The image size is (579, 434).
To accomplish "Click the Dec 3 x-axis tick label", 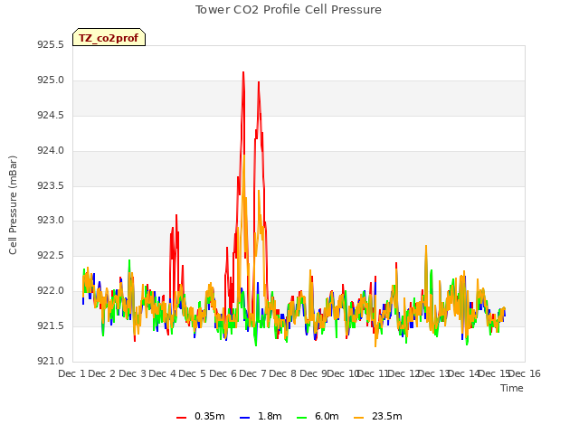I will coord(133,373).
